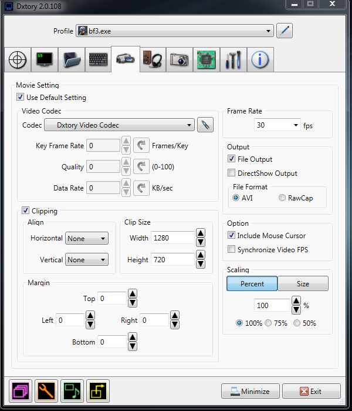
Task: Open the Tools screwdriver and wrench tab
Action: (x=233, y=60)
